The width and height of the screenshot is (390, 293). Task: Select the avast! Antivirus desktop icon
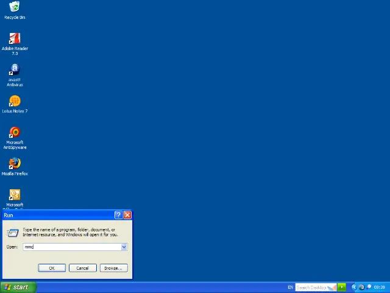click(x=15, y=70)
